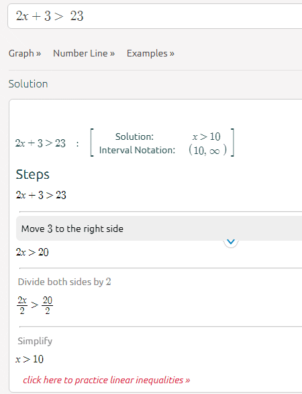This screenshot has height=394, width=302.
Task: Click the 2x > 20 step expression
Action: point(32,252)
